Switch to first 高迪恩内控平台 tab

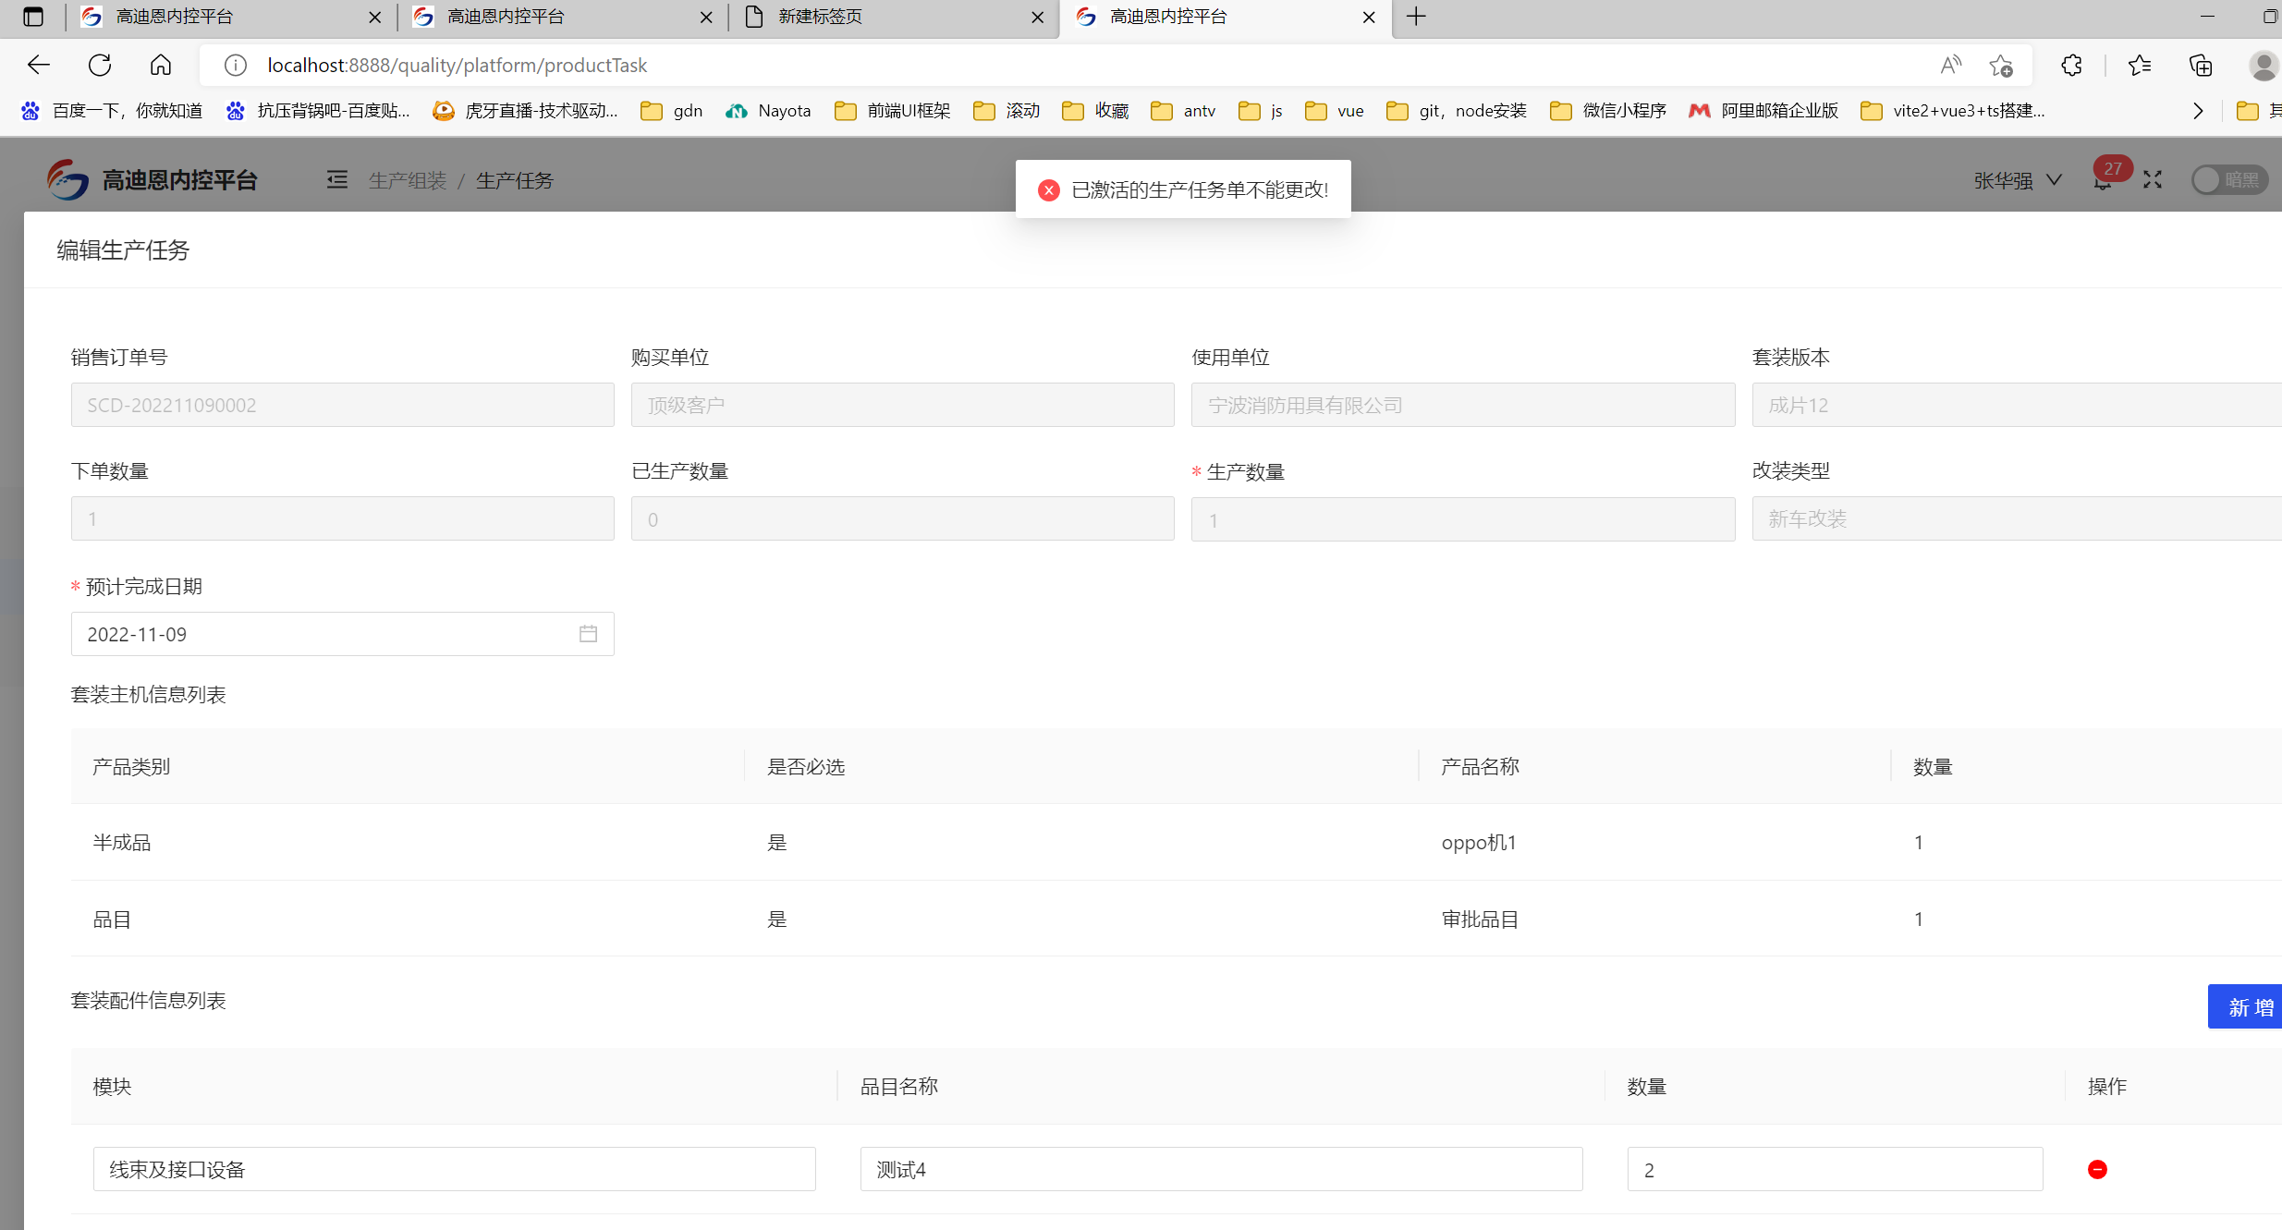pos(230,17)
